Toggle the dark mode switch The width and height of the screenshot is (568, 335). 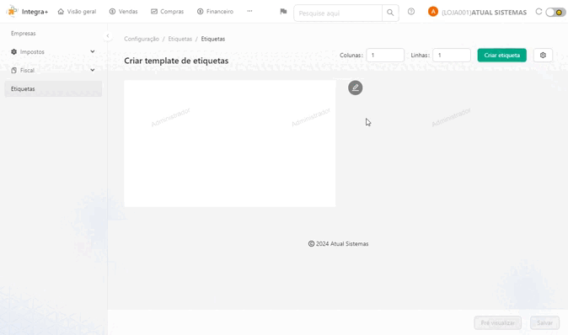(555, 13)
